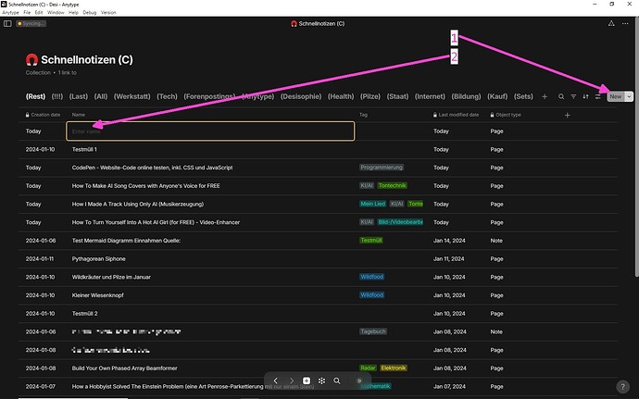Viewport: 639px width, 399px height.
Task: Click the Name column header
Action: pos(79,115)
